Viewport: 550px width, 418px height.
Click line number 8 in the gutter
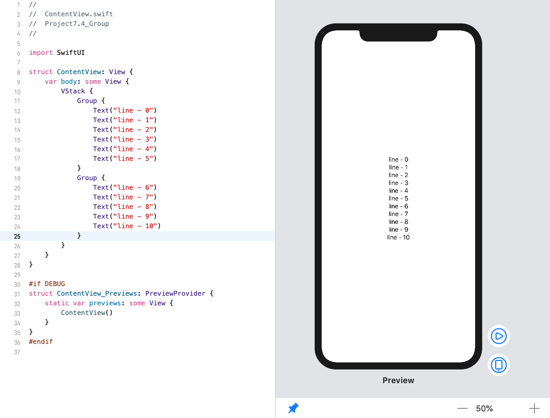coord(19,73)
